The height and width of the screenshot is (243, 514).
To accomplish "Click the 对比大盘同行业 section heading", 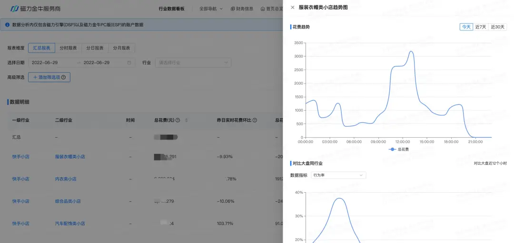I will (x=307, y=163).
